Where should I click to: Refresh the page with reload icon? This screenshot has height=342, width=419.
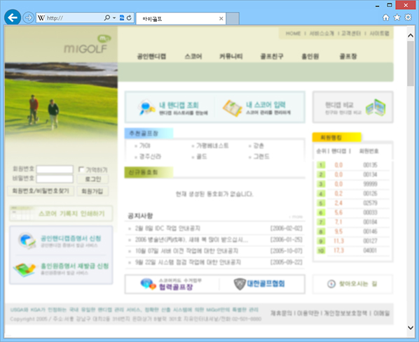point(129,18)
